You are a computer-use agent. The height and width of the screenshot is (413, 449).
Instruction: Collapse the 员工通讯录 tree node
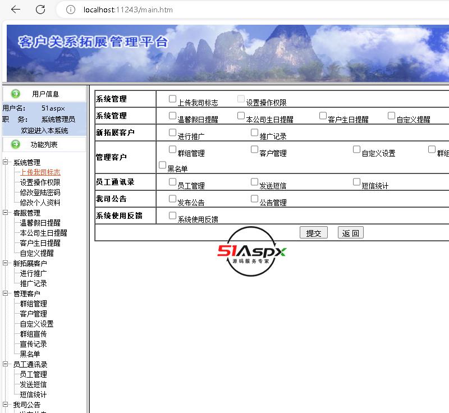click(5, 364)
